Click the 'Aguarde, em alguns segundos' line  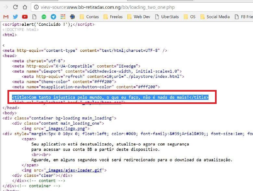132,160
